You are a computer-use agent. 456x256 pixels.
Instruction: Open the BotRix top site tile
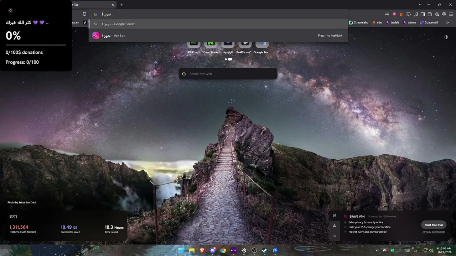245,47
